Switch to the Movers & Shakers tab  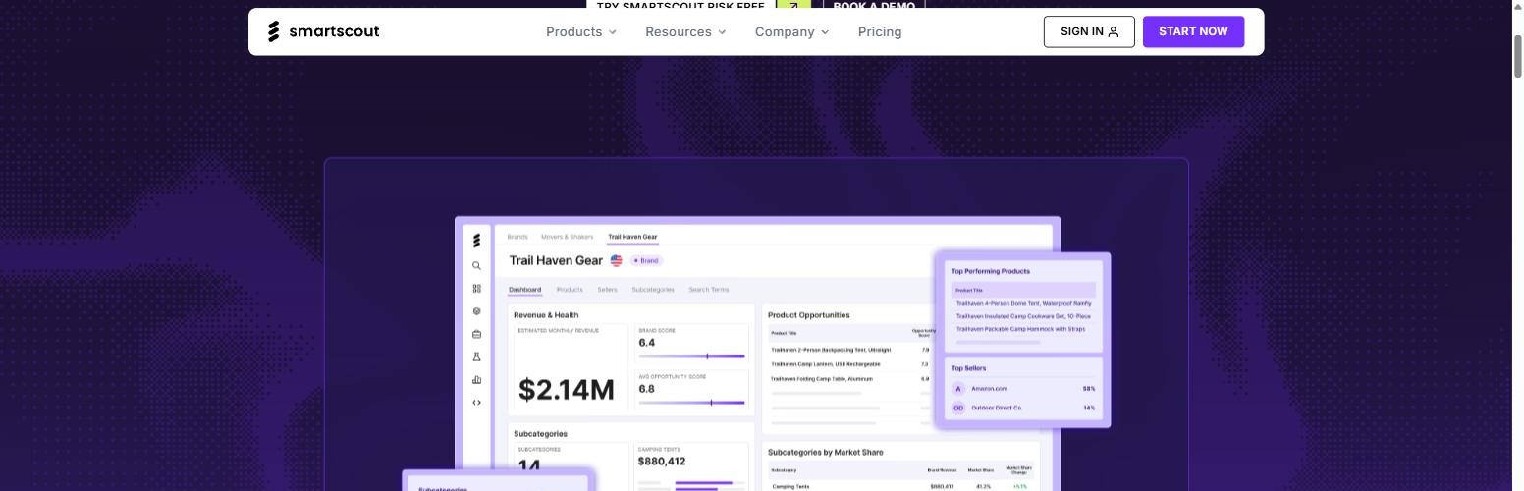pos(568,237)
